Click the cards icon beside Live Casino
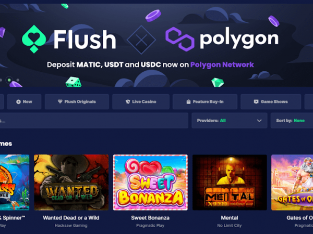The image size is (313, 234). click(128, 102)
